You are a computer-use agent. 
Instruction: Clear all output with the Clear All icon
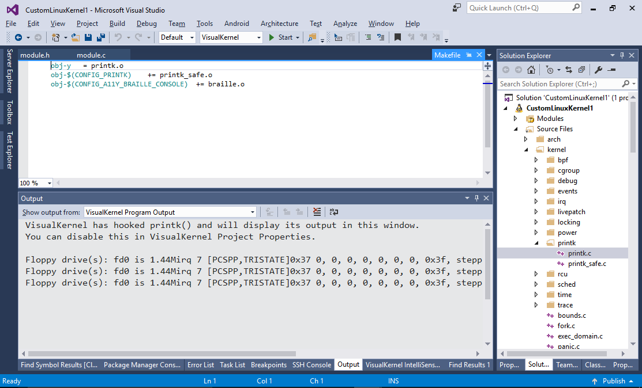click(x=317, y=212)
